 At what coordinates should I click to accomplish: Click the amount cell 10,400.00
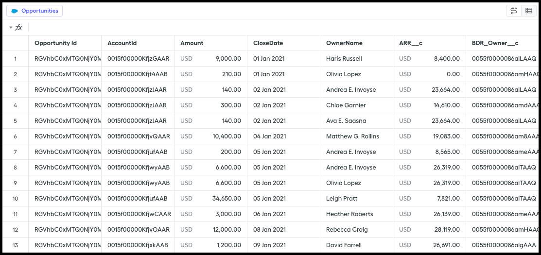(211, 136)
